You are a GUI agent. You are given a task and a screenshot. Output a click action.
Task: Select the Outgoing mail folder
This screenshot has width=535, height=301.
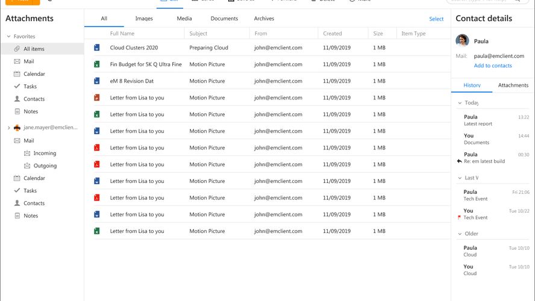pyautogui.click(x=45, y=166)
